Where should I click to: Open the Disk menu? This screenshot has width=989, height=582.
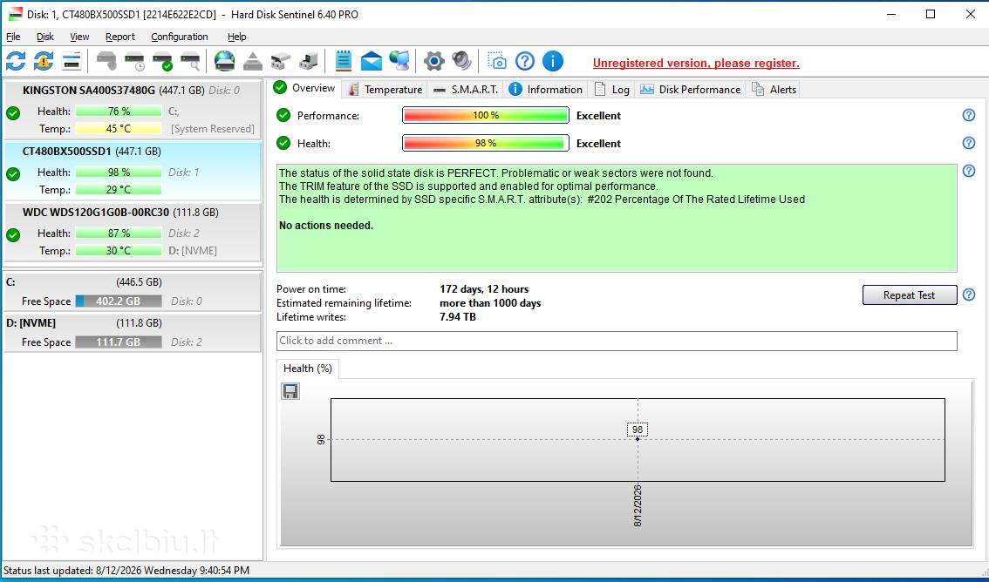coord(45,37)
